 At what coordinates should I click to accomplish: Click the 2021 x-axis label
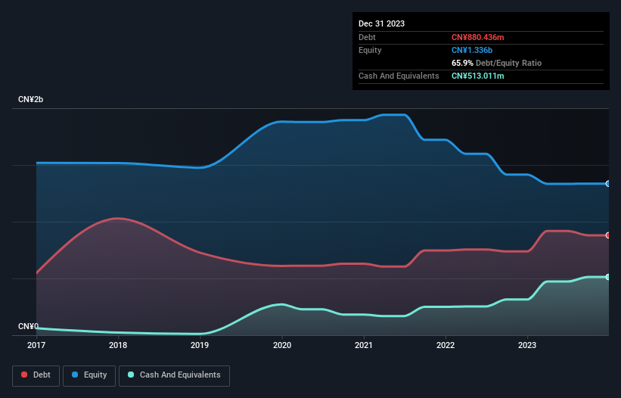[364, 345]
